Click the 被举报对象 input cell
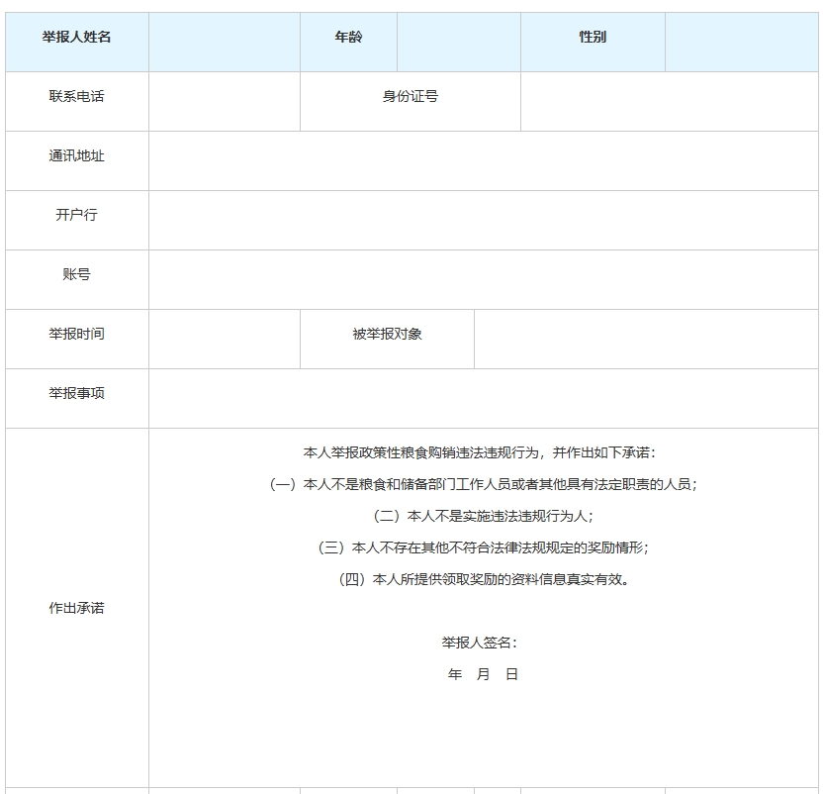This screenshot has height=794, width=823. [x=648, y=339]
